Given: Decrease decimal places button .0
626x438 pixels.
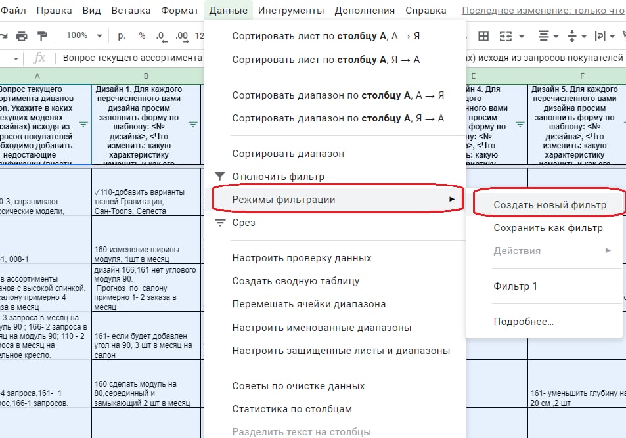Looking at the screenshot, I should point(162,36).
